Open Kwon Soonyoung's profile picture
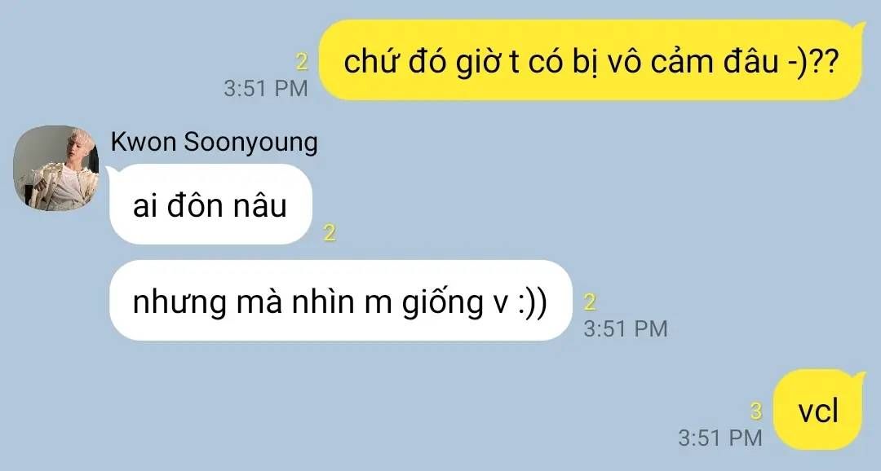The width and height of the screenshot is (881, 471). [x=56, y=168]
